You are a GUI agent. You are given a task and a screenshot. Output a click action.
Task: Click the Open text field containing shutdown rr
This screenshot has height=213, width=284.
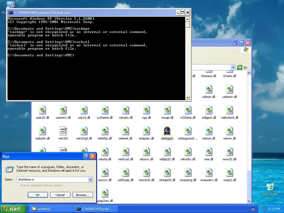pyautogui.click(x=52, y=179)
